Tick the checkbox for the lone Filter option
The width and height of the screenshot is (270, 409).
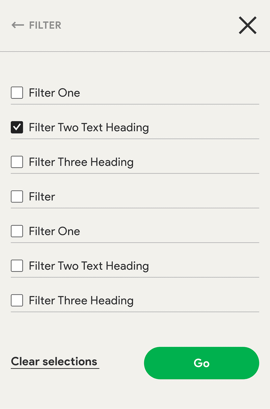click(17, 196)
